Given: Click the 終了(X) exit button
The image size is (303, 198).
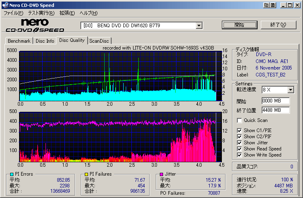Looking at the screenshot, I should pyautogui.click(x=278, y=25).
